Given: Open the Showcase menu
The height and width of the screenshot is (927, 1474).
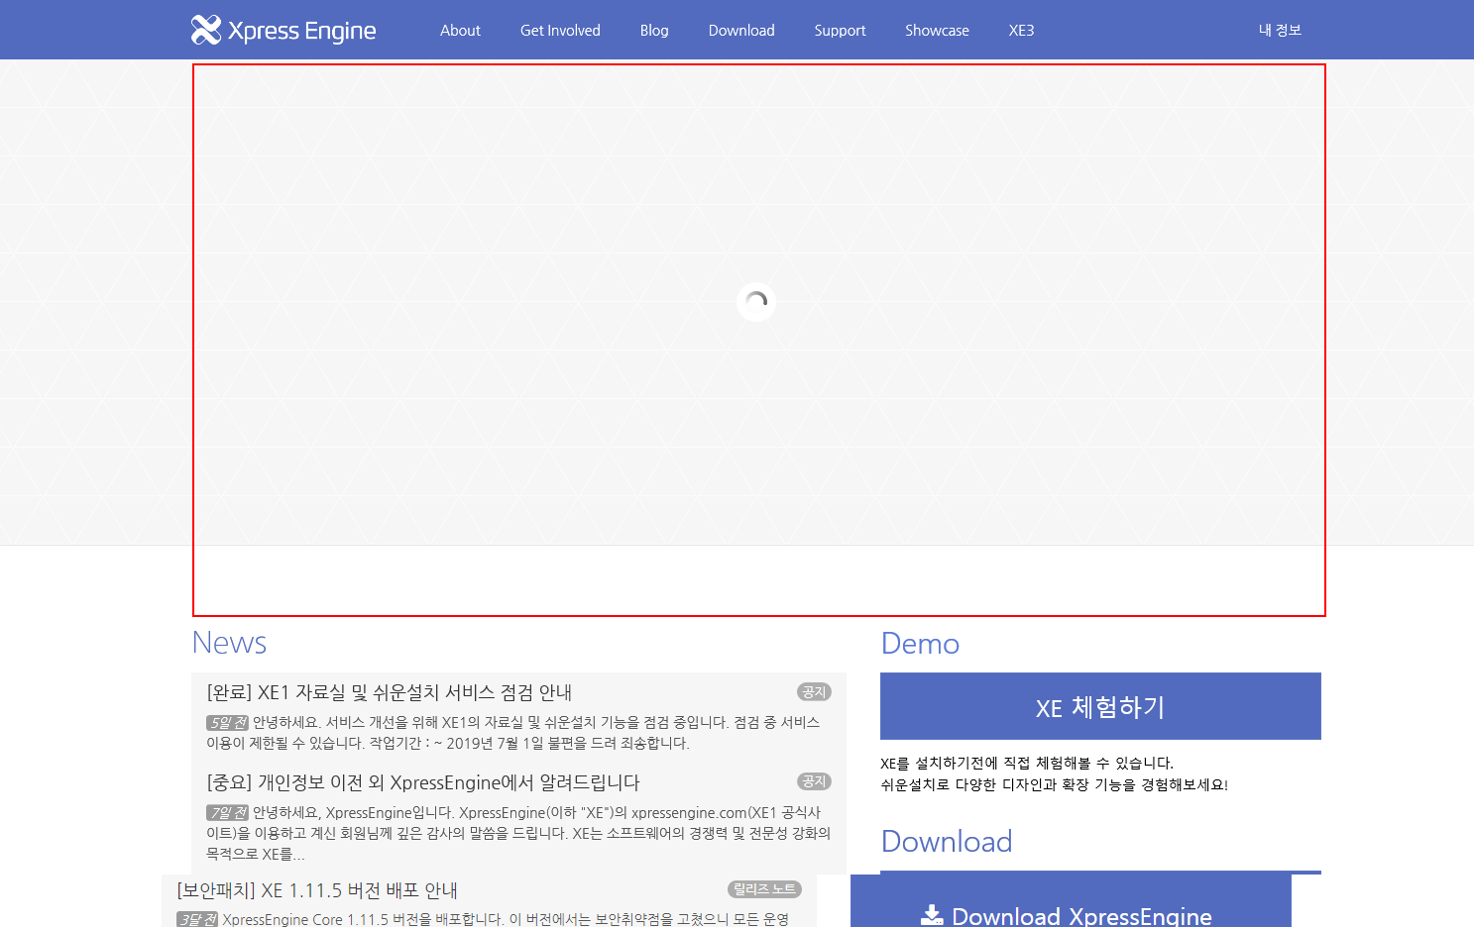Looking at the screenshot, I should [x=937, y=30].
